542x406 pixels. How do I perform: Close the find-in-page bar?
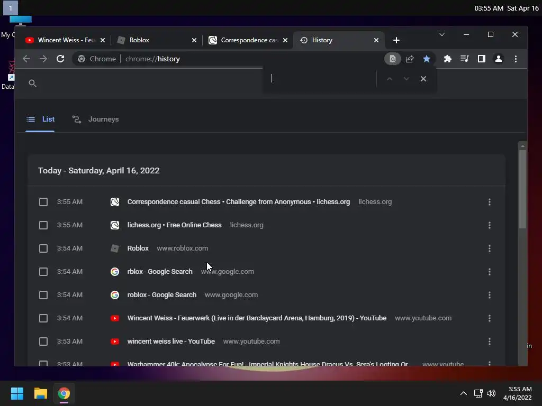[423, 79]
